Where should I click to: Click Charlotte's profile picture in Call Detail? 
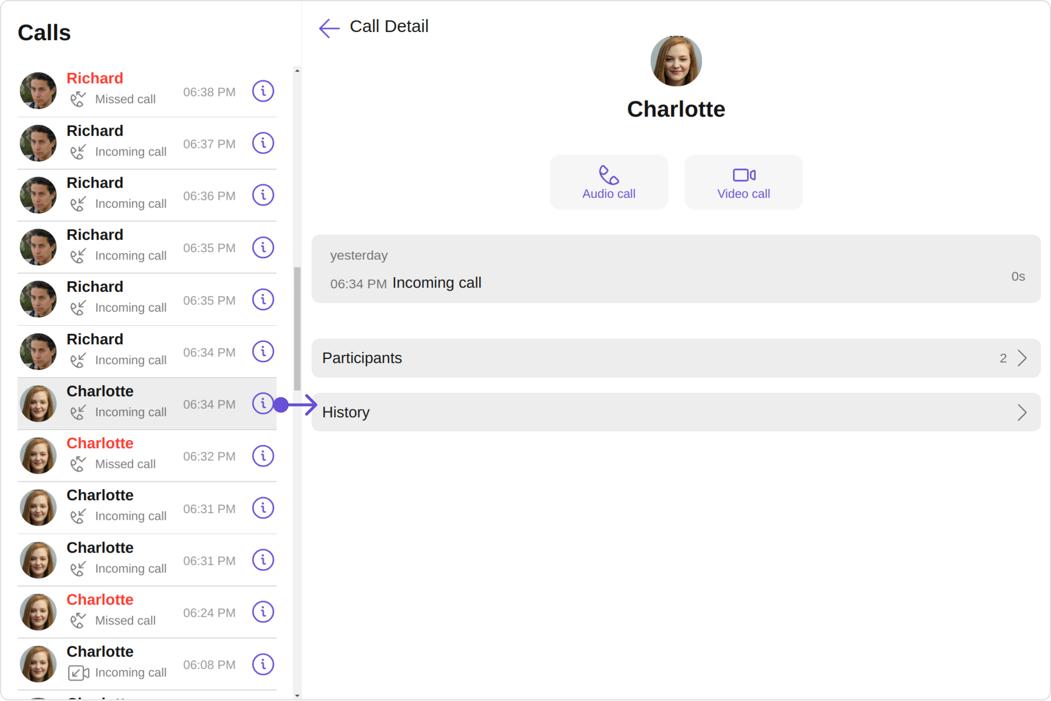point(676,61)
